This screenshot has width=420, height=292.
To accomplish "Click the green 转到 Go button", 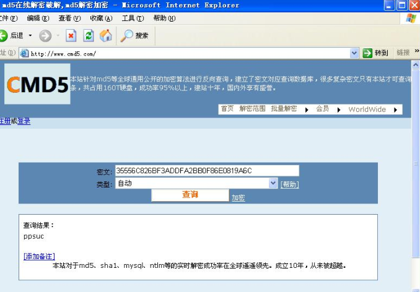I will click(375, 53).
